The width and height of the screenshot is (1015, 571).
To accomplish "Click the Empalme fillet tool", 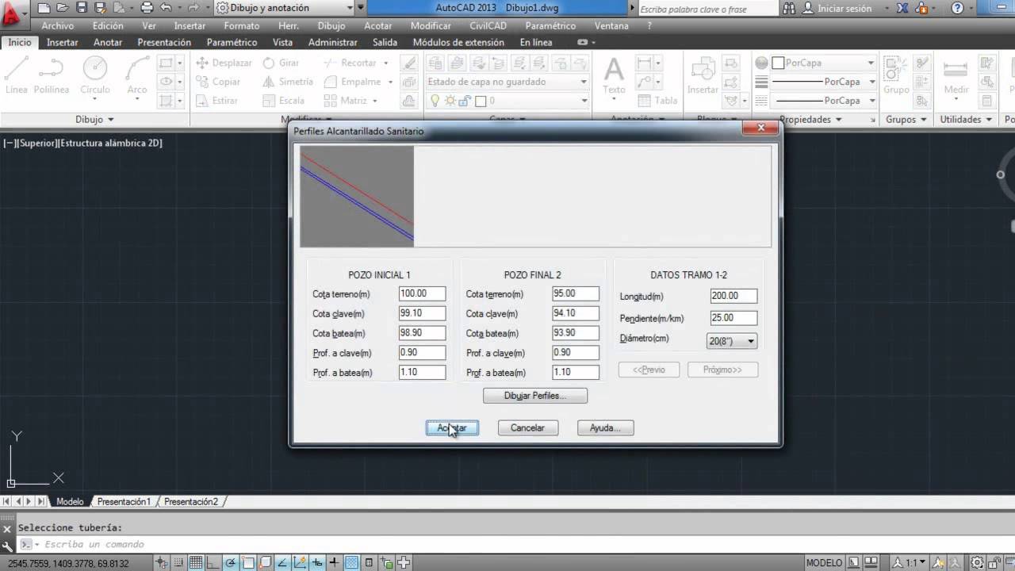I will tap(353, 82).
